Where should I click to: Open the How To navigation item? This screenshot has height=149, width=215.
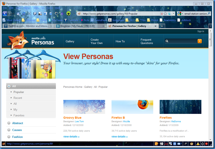point(120,41)
